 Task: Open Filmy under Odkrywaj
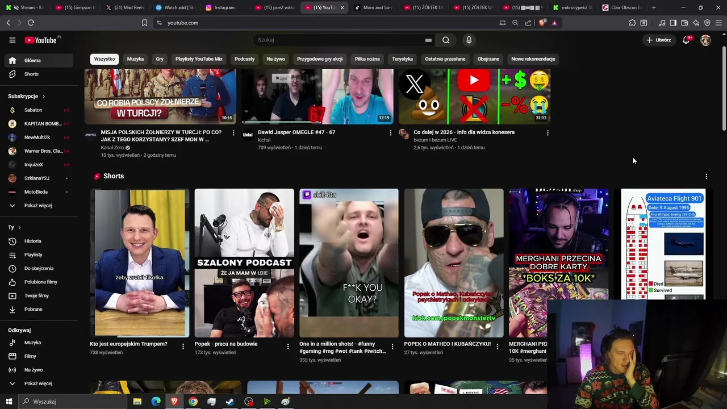click(x=39, y=356)
